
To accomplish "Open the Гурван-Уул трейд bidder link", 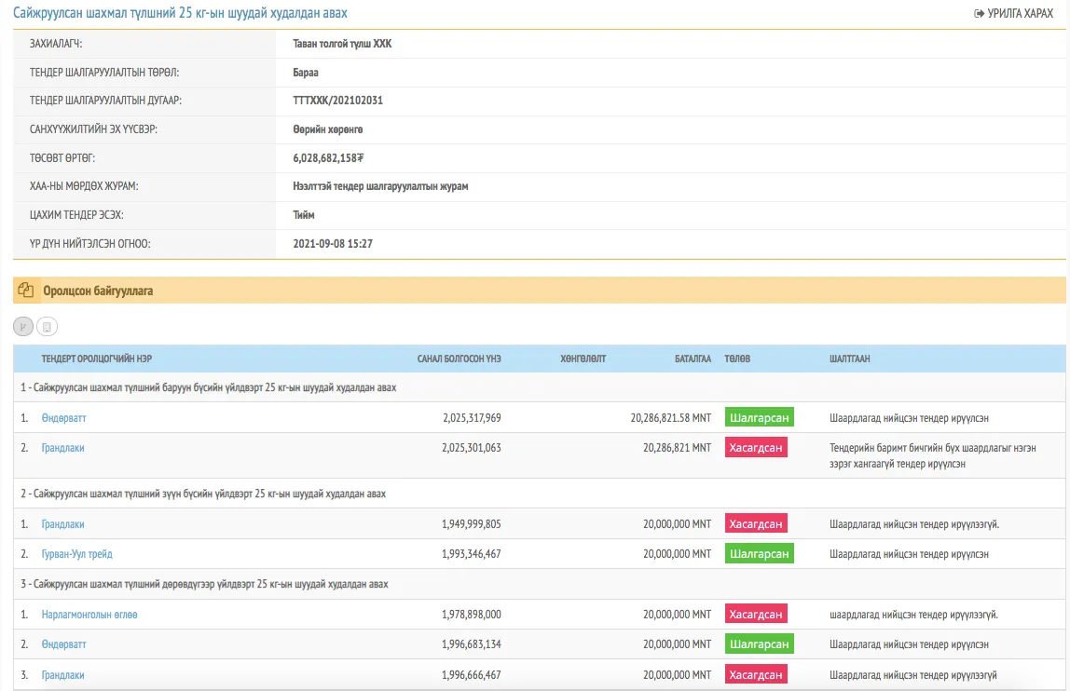I will click(x=77, y=554).
